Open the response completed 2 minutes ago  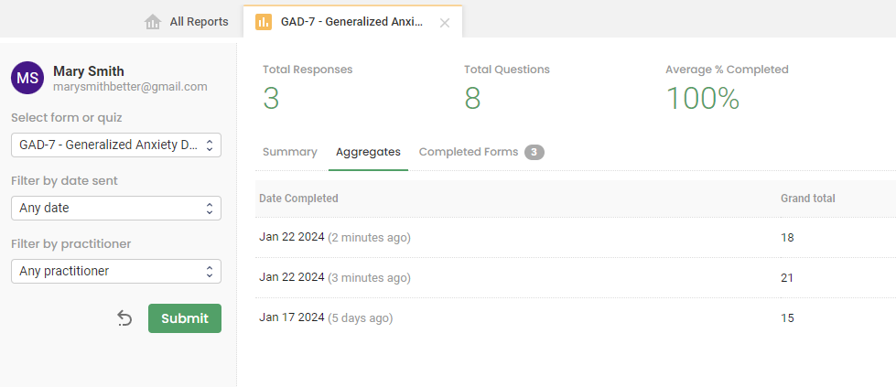pos(335,238)
